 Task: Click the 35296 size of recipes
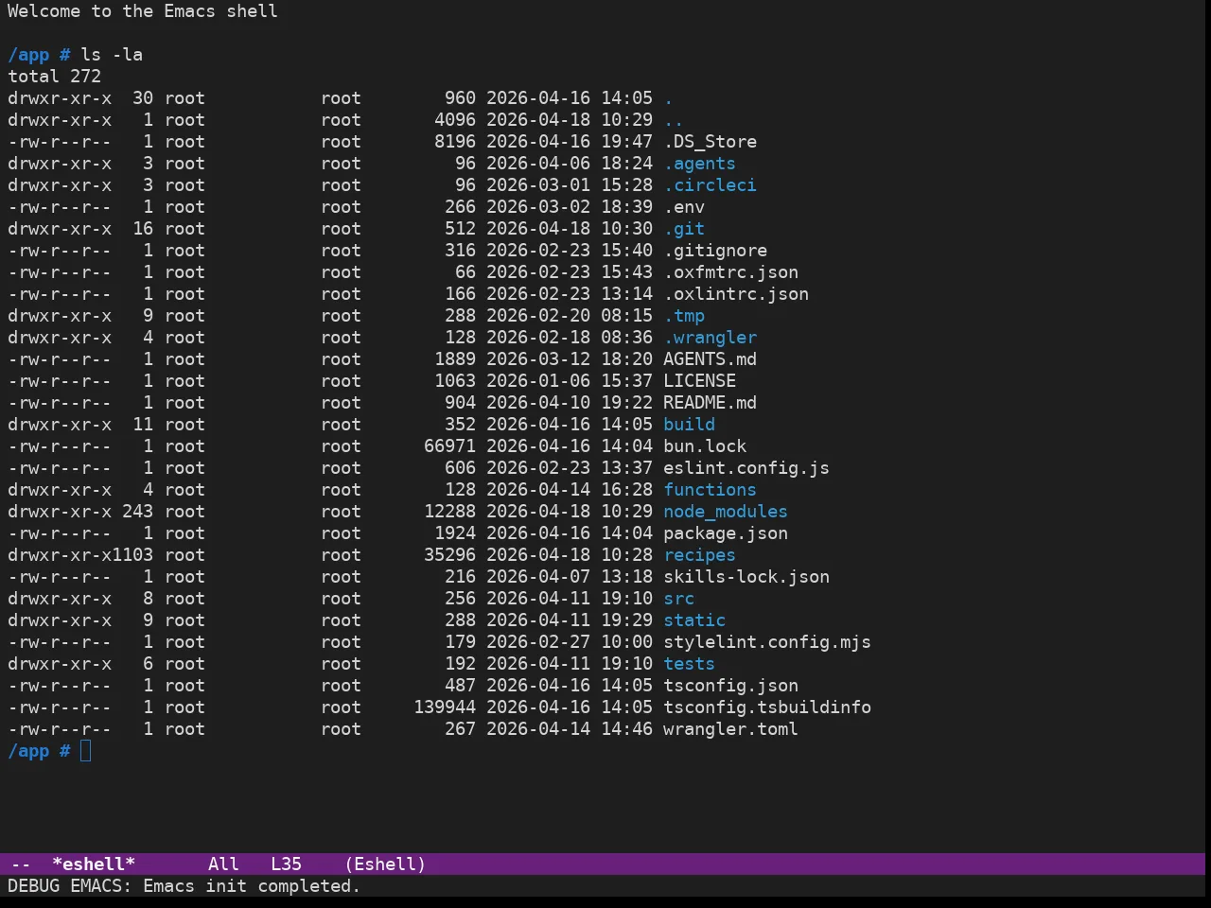tap(449, 555)
